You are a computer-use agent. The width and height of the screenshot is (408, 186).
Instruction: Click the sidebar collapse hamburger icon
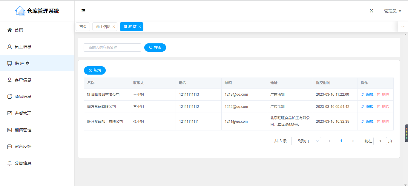click(x=83, y=11)
